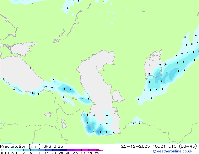
Task: Click the '25' legend scale label
Action: (x=61, y=153)
